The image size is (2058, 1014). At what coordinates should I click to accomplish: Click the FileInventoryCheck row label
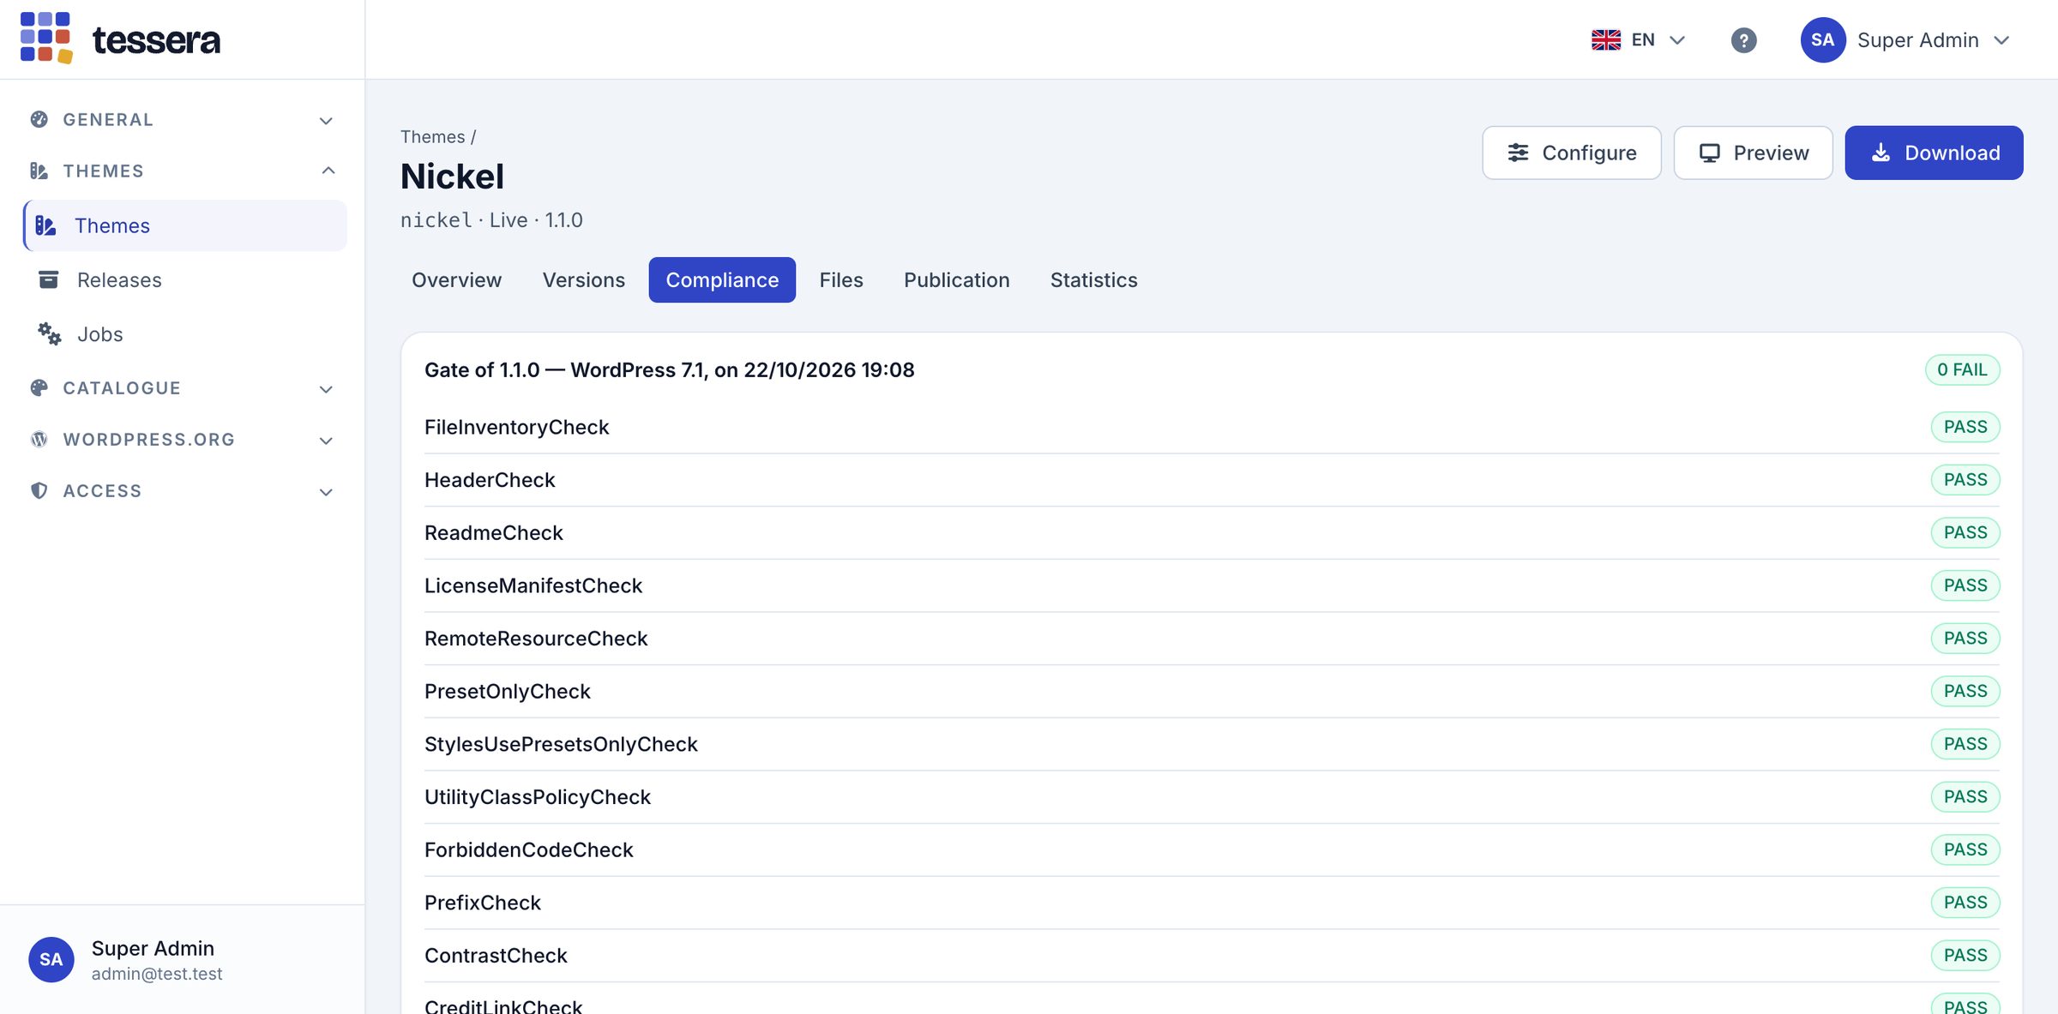516,427
